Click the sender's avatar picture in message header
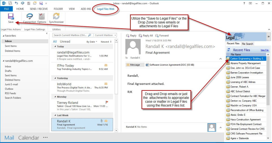This screenshot has height=143, width=272. (133, 47)
